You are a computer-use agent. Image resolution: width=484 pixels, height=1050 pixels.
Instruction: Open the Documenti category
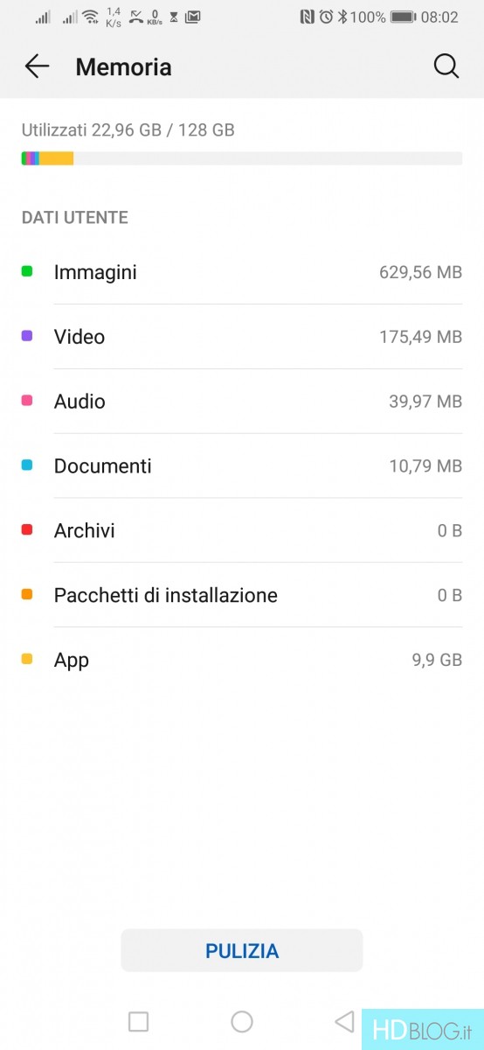pyautogui.click(x=242, y=466)
